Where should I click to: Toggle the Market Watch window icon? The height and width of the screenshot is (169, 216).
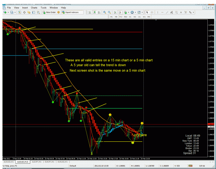pos(20,12)
